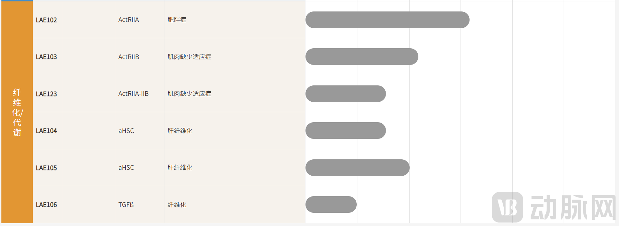This screenshot has height=226, width=619.
Task: Click the 肥胖症 indication text
Action: (x=177, y=20)
